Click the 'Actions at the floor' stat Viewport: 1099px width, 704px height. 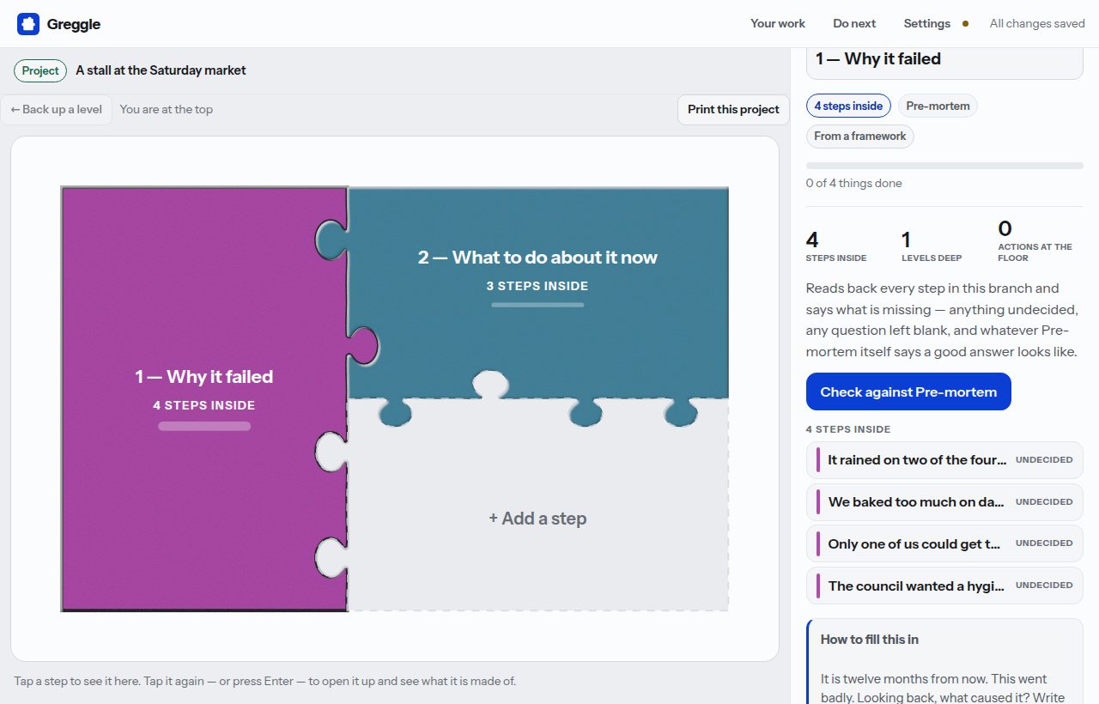point(1035,240)
